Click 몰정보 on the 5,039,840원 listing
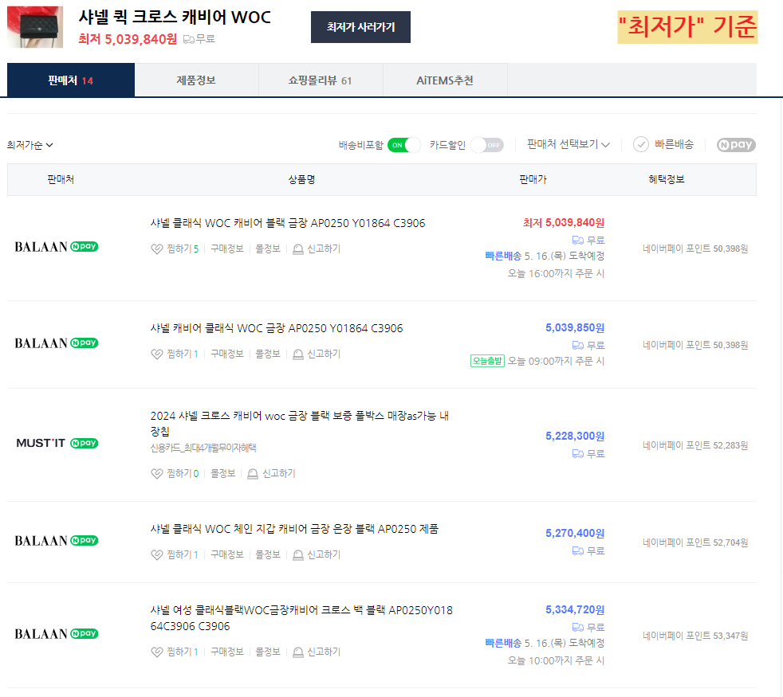783x697 pixels. tap(268, 249)
